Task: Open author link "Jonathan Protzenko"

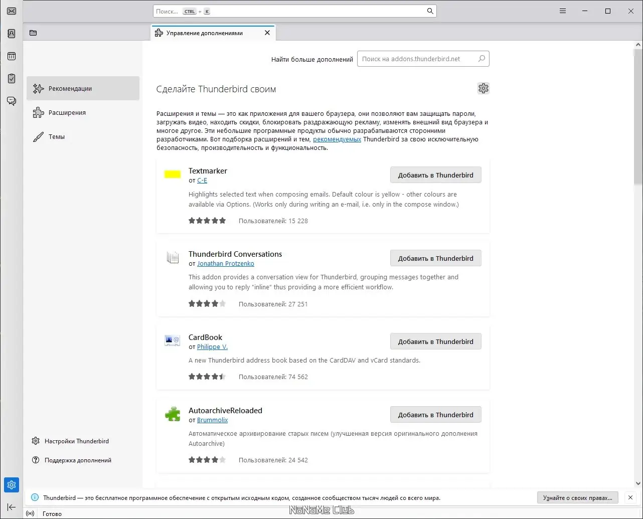Action: tap(226, 264)
